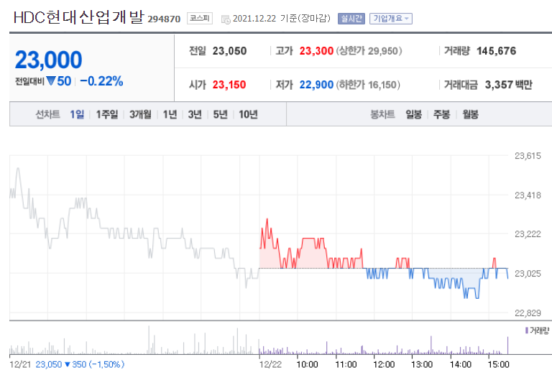Click the 12:00 time axis label
The height and width of the screenshot is (375, 552).
tap(384, 364)
